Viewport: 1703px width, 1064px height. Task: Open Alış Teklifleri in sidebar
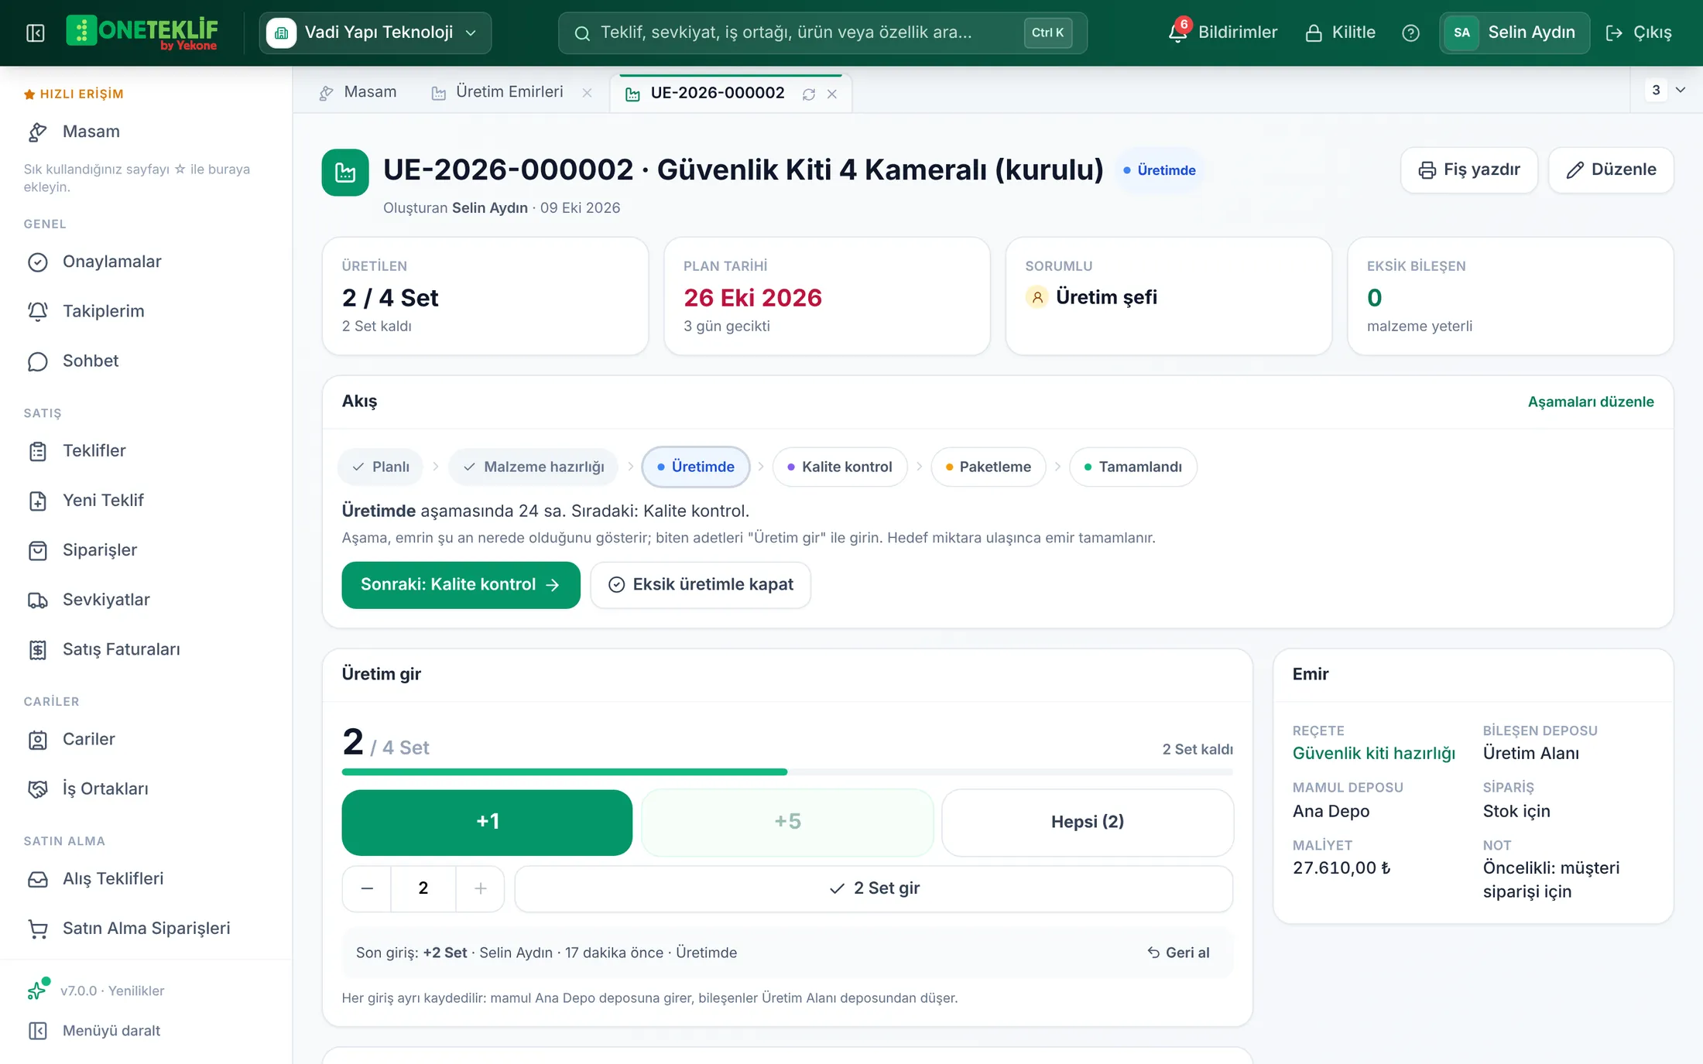click(146, 878)
